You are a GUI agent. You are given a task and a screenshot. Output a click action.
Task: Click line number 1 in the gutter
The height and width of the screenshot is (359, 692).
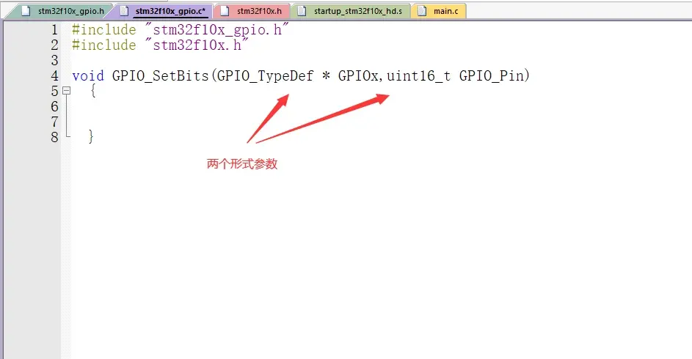click(54, 29)
